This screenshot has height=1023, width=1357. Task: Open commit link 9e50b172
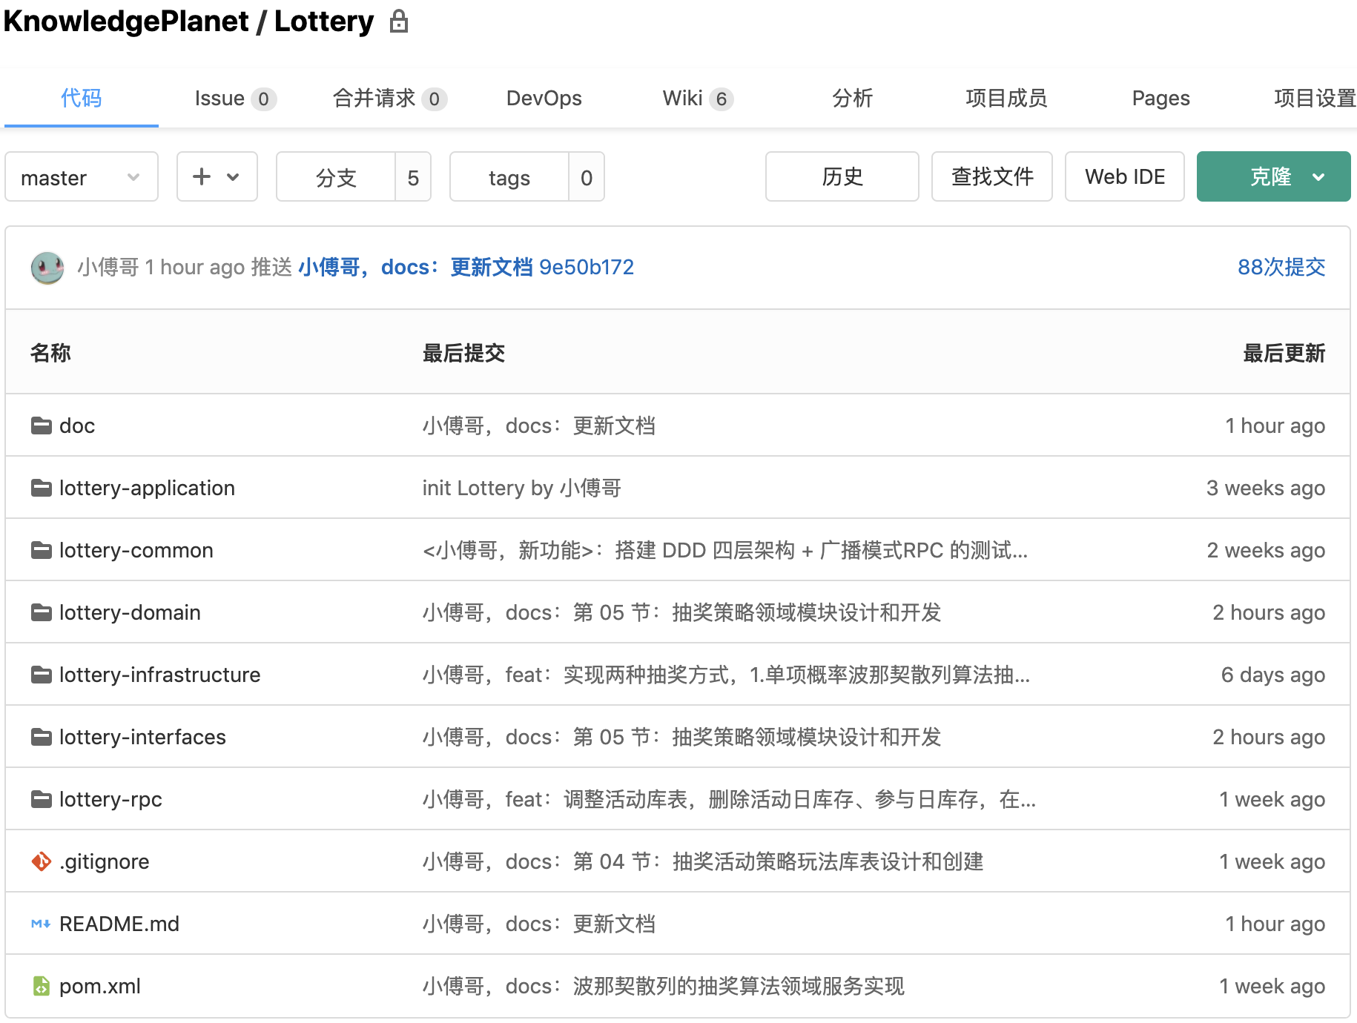587,267
